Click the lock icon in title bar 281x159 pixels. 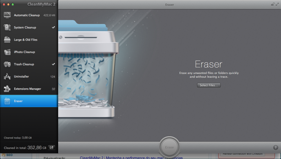point(273,4)
